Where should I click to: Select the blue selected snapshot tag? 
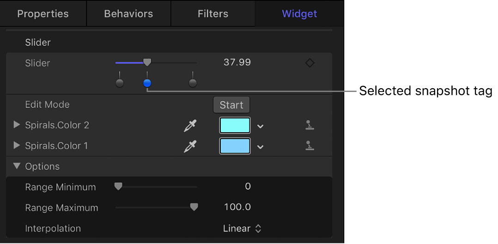point(147,83)
